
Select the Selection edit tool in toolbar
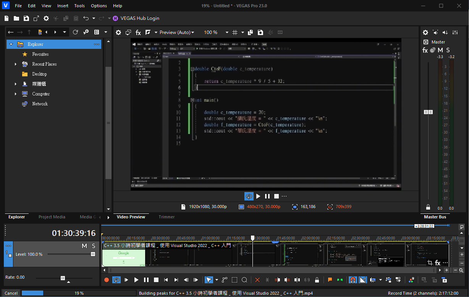tap(234, 280)
